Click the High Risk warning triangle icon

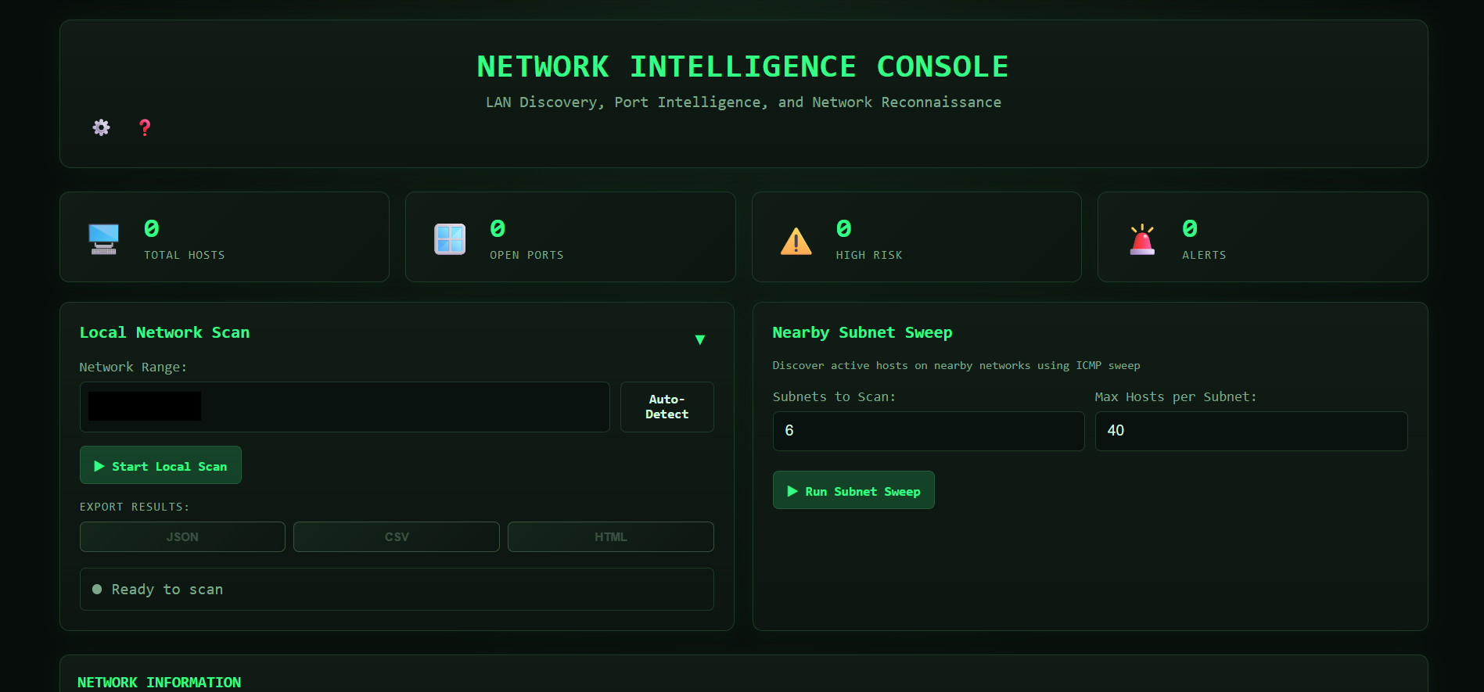click(796, 241)
